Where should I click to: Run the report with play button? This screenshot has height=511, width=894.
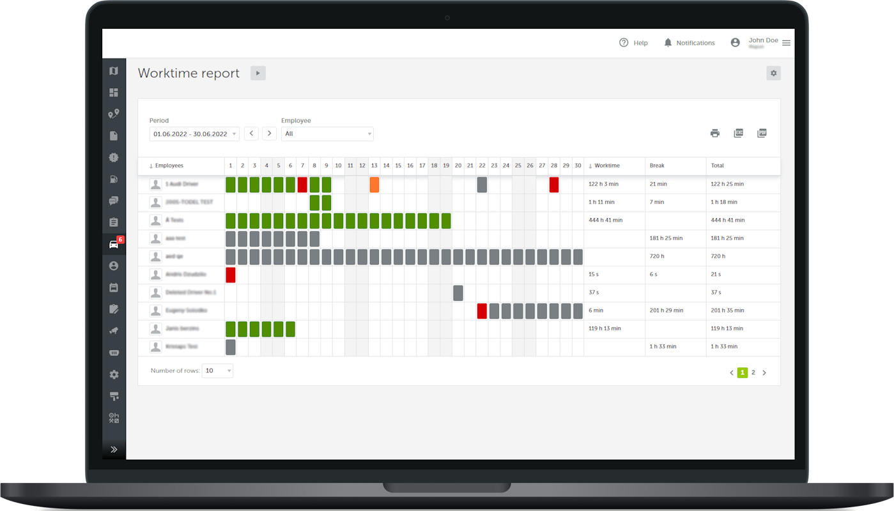click(258, 73)
